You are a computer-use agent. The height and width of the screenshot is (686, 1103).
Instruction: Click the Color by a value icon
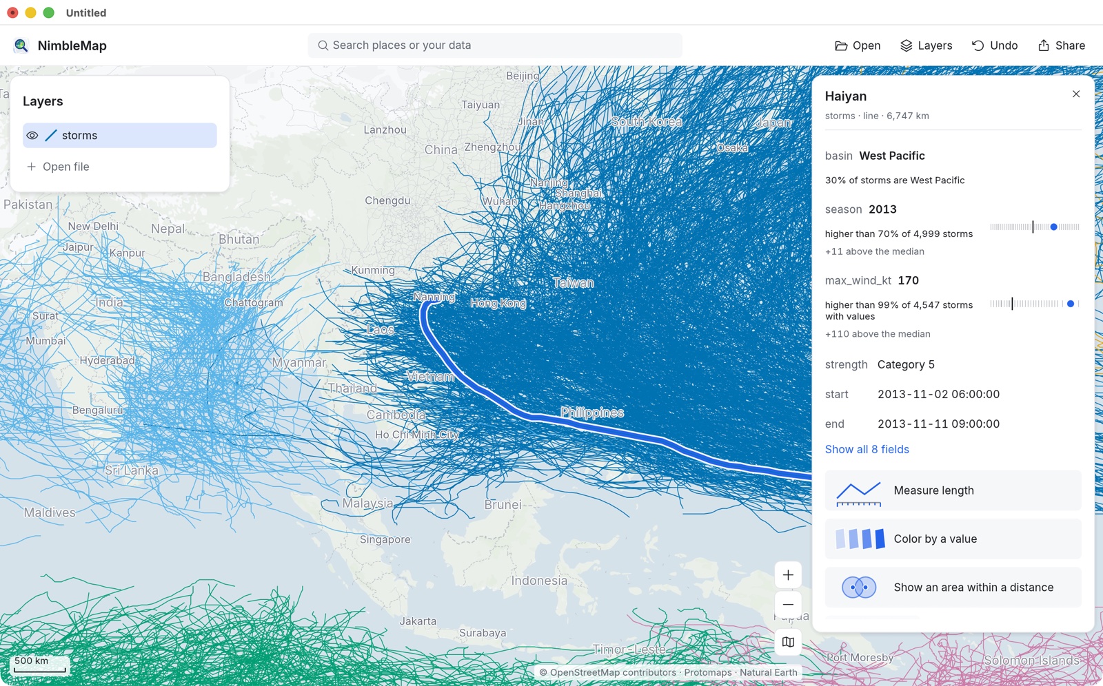[860, 539]
